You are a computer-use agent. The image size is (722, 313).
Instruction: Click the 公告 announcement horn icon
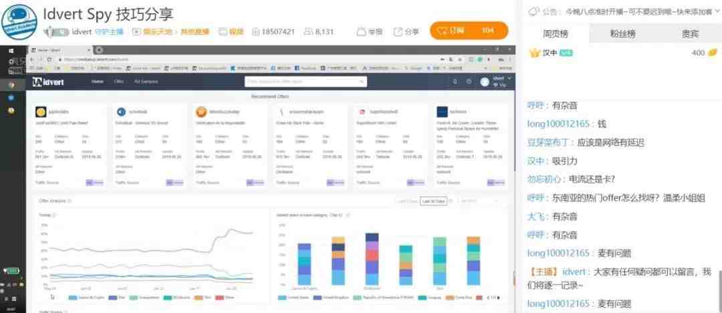tap(533, 11)
